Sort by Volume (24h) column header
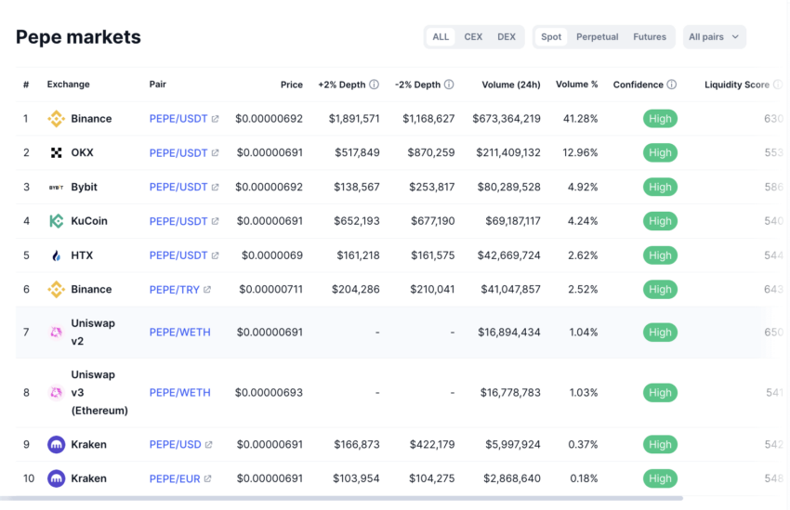 click(510, 85)
